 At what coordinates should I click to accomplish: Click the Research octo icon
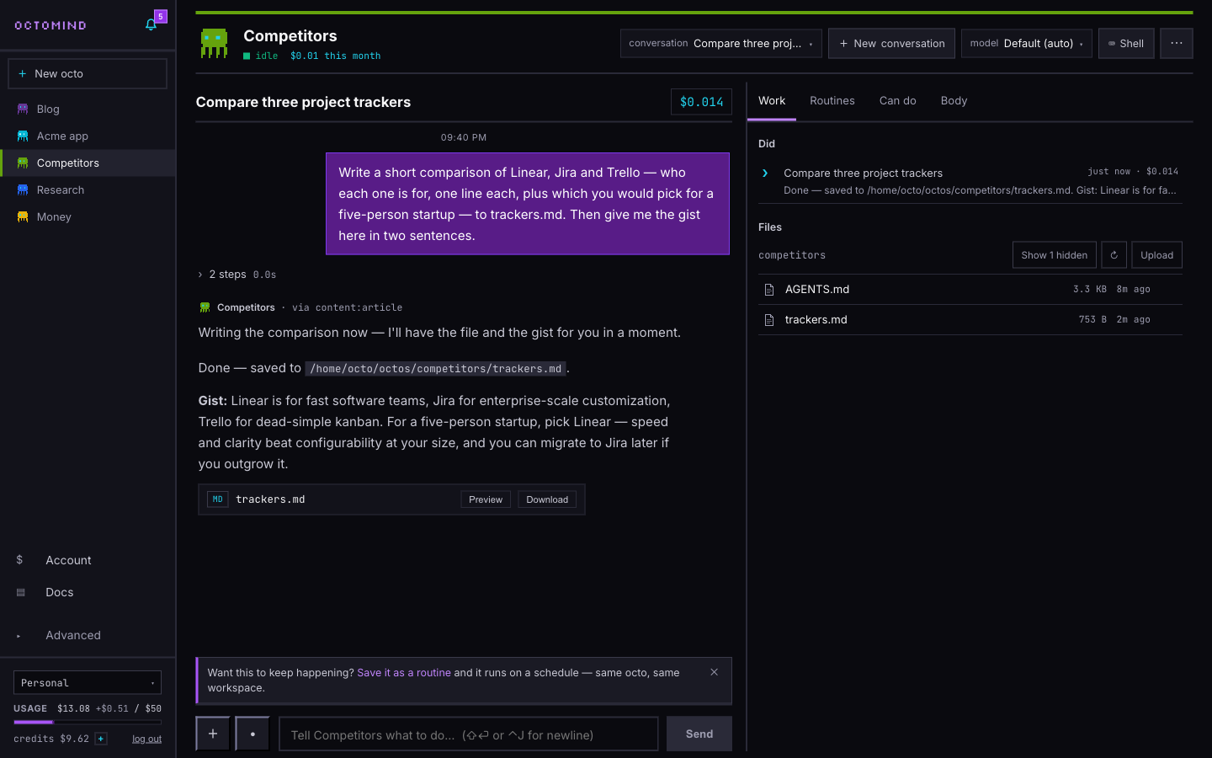pyautogui.click(x=23, y=189)
